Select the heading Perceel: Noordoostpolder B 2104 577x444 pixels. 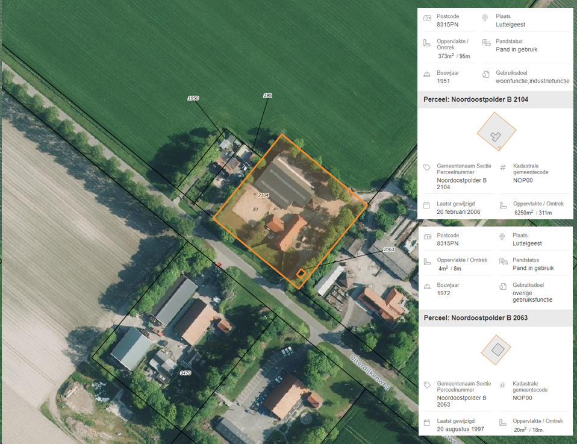(476, 99)
